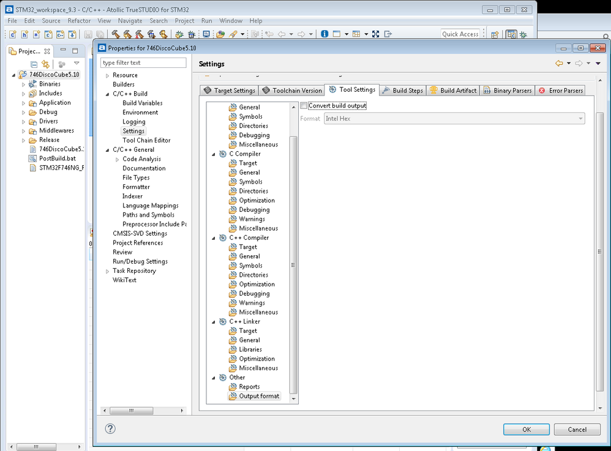Select Warnings under C Compiler
Image resolution: width=611 pixels, height=451 pixels.
pos(252,219)
